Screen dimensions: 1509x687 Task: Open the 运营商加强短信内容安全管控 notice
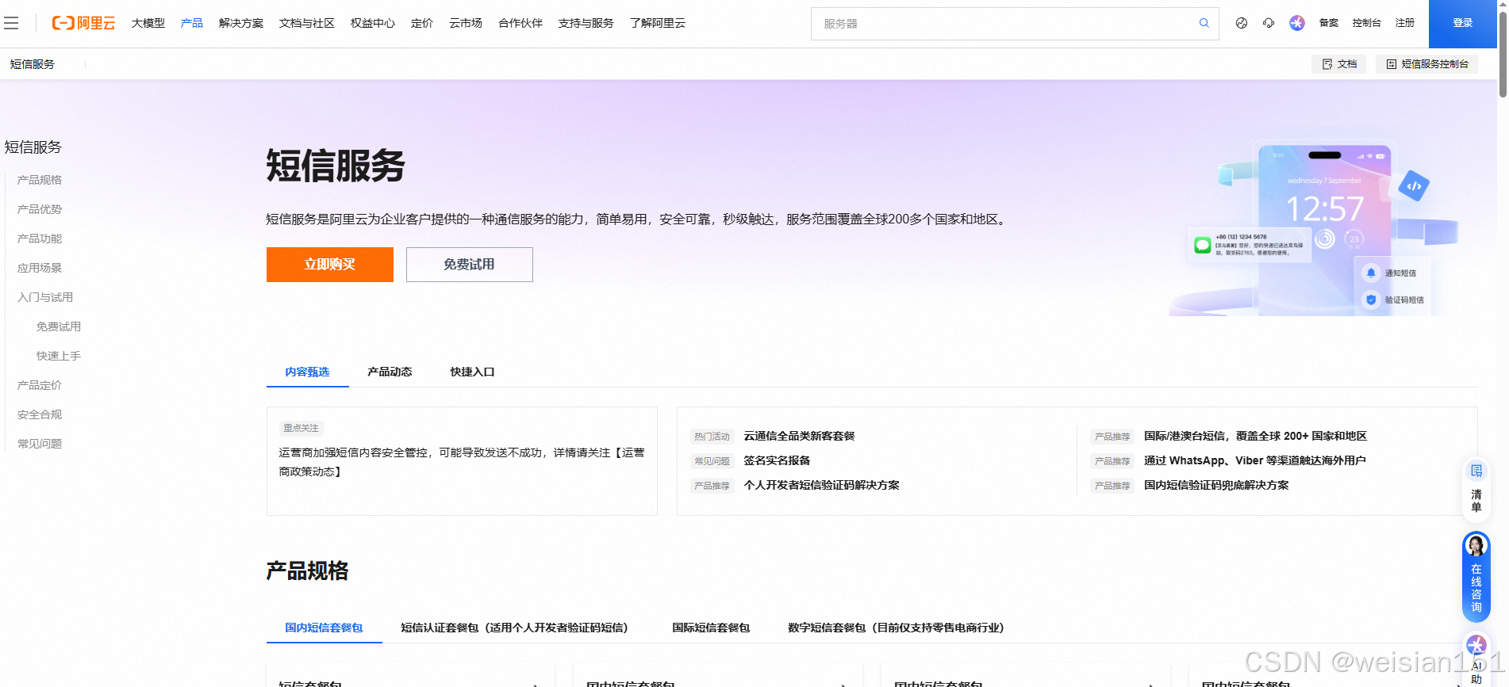pyautogui.click(x=462, y=462)
